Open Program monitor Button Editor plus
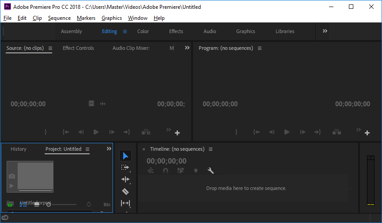Image resolution: width=382 pixels, height=223 pixels. [367, 133]
